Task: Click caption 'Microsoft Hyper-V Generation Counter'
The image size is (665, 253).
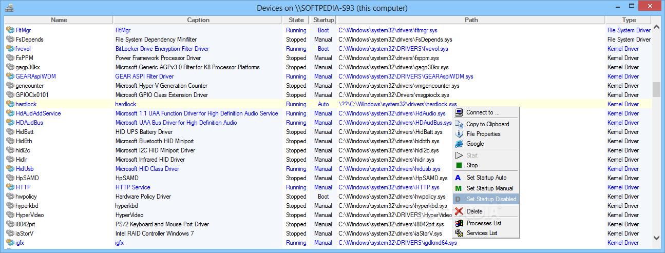Action: tap(161, 86)
